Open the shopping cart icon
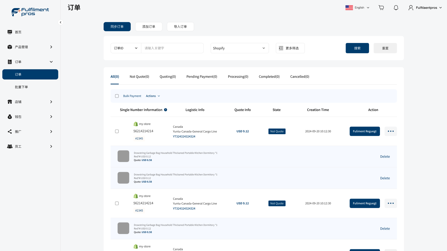The width and height of the screenshot is (447, 251). pyautogui.click(x=381, y=8)
